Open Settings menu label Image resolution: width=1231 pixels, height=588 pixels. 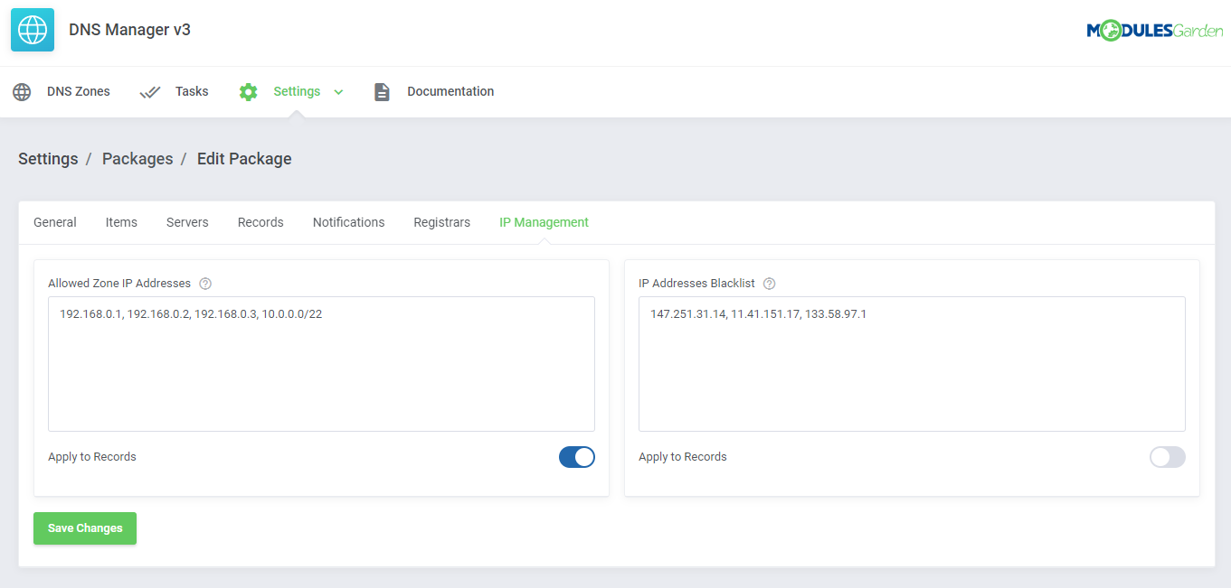pos(297,92)
